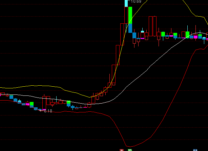Click the red marker at bottom center
This screenshot has height=151, width=208.
pyautogui.click(x=122, y=149)
